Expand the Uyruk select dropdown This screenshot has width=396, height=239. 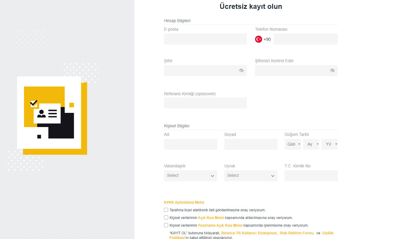[251, 176]
